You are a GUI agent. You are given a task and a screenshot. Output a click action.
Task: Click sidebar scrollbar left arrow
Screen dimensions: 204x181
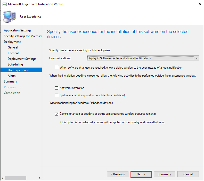tap(3, 178)
